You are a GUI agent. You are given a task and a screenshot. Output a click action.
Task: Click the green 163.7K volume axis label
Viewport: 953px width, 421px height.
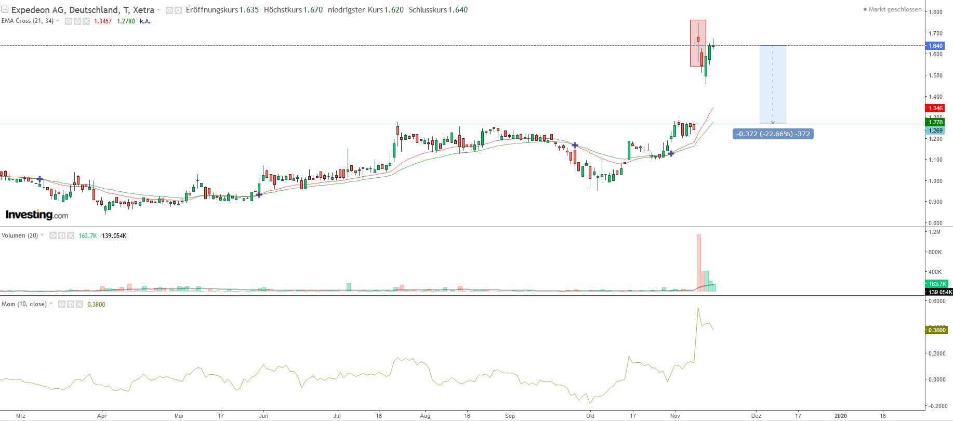pos(937,284)
